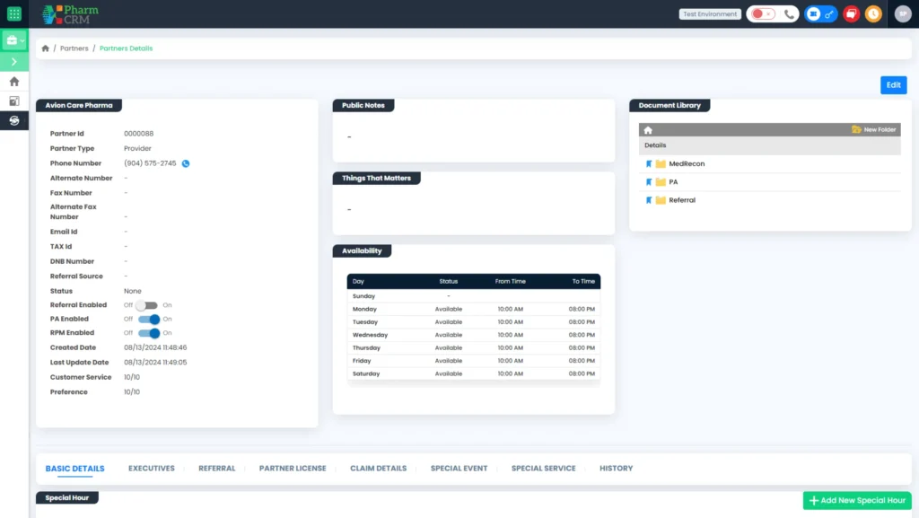The width and height of the screenshot is (919, 518).
Task: Navigate to Partners via the breadcrumb link
Action: (x=74, y=48)
